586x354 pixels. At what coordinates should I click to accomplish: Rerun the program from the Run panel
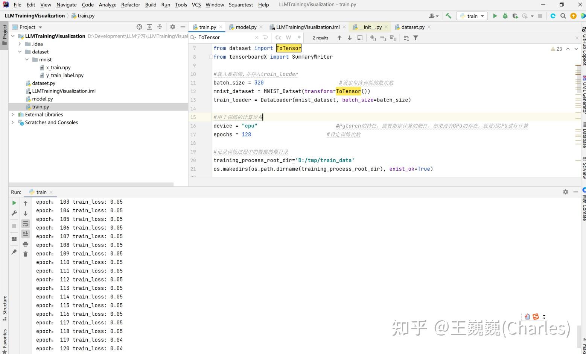click(14, 203)
